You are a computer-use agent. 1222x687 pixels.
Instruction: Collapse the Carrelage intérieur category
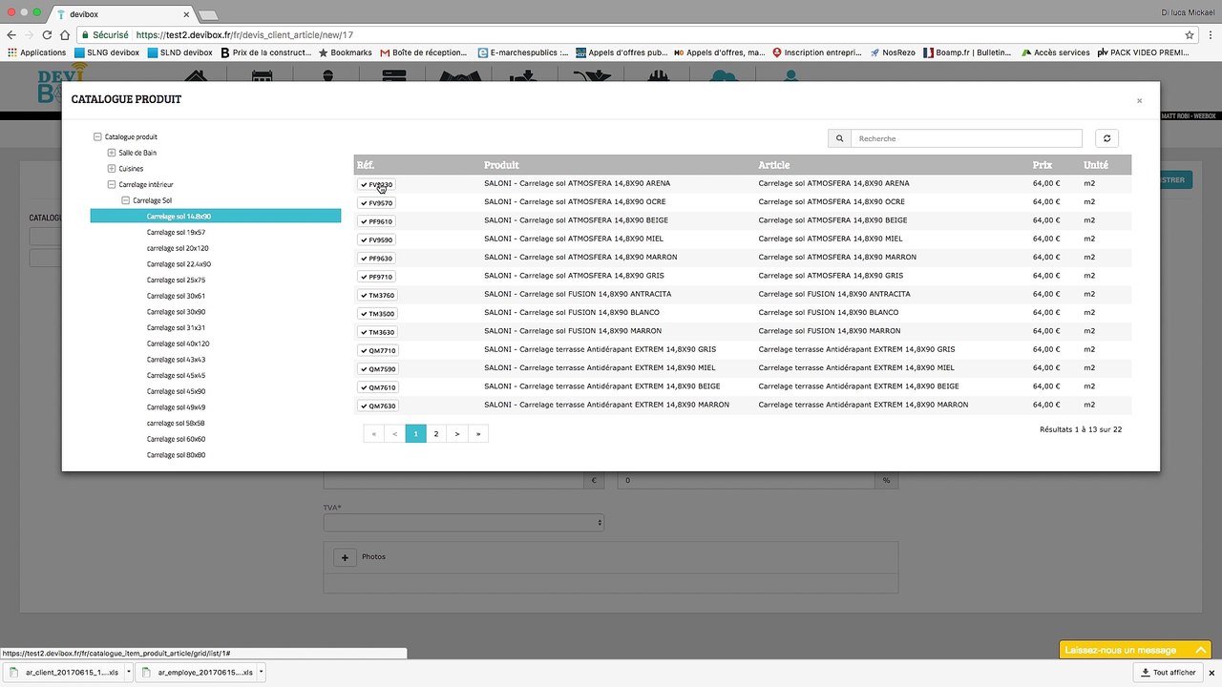click(x=112, y=184)
